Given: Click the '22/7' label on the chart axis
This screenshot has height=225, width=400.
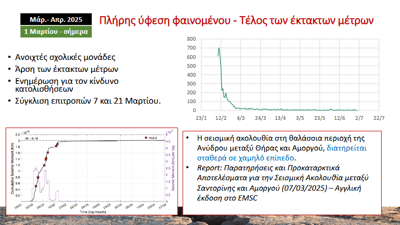Looking at the screenshot, I should click(x=379, y=118).
